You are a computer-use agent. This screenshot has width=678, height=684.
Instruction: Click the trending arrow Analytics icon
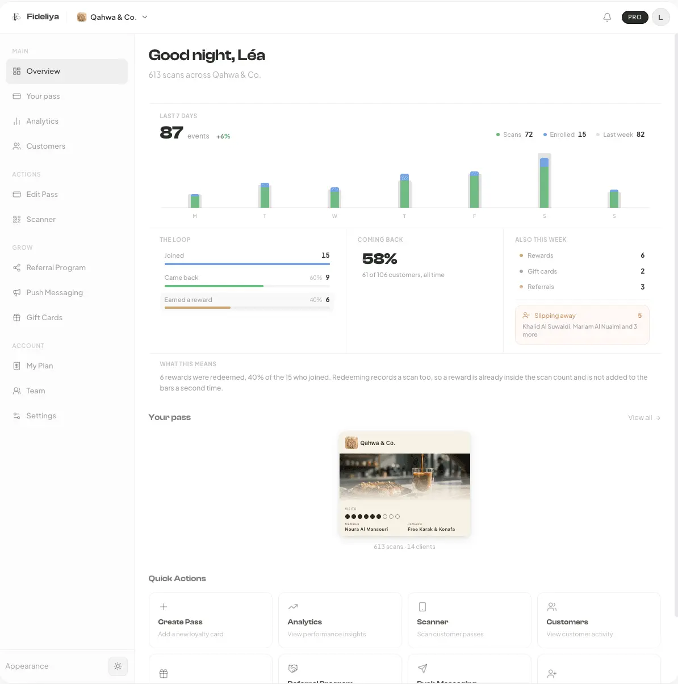pos(293,607)
